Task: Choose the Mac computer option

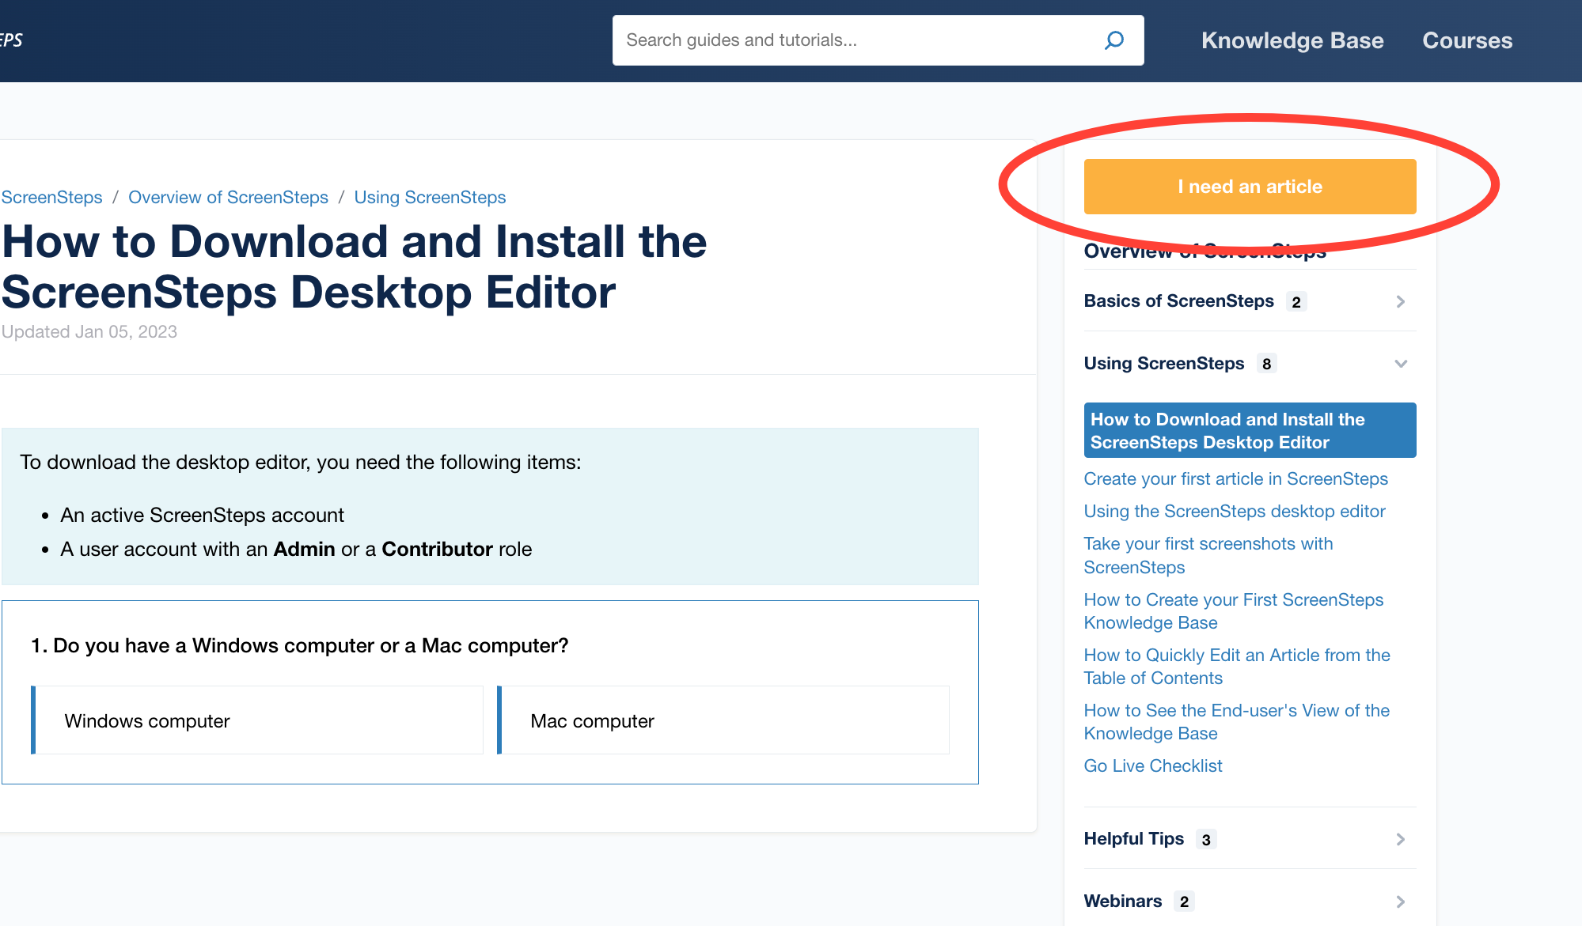Action: (x=723, y=720)
